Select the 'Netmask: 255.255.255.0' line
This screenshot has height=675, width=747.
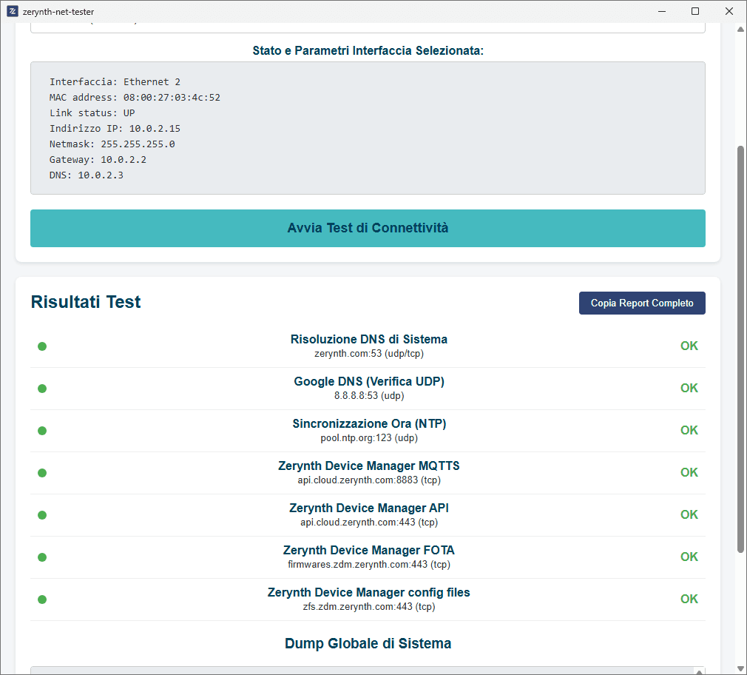tap(112, 144)
